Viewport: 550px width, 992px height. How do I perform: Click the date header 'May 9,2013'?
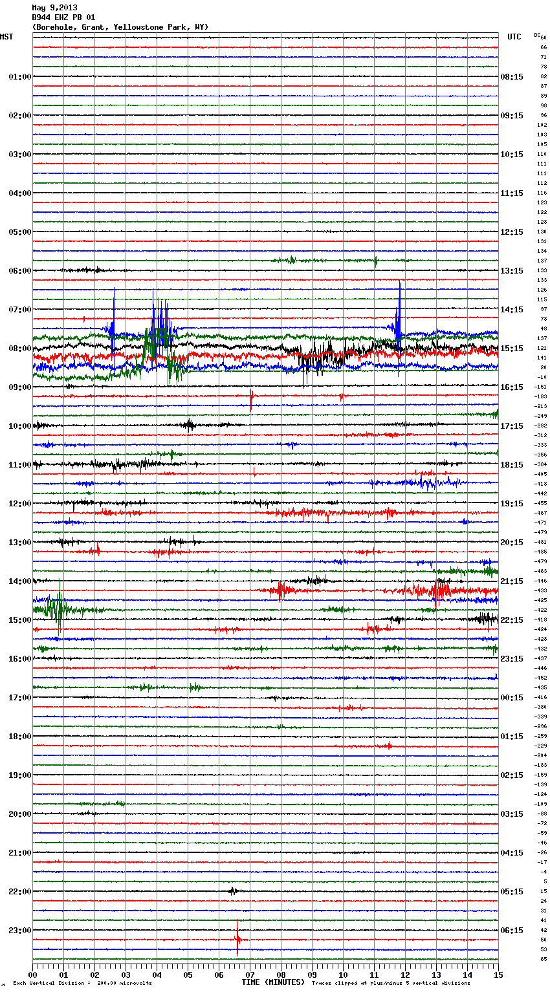click(x=54, y=8)
